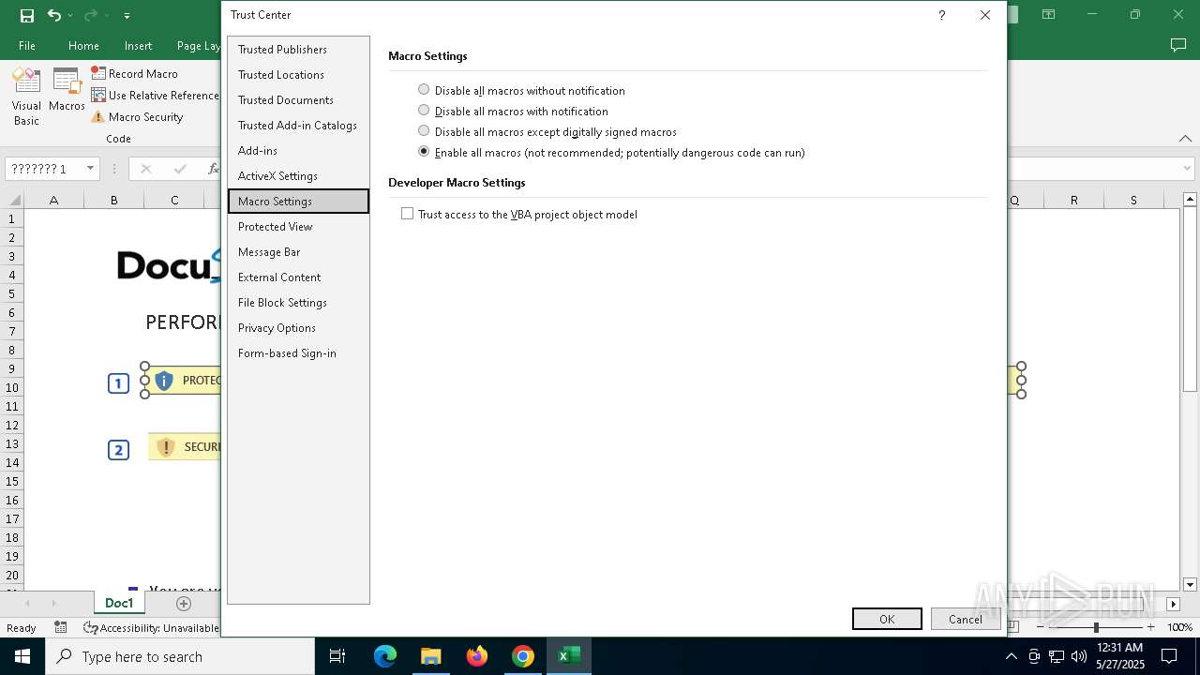The image size is (1200, 675).
Task: Close the Trust Center dialog
Action: click(x=984, y=15)
